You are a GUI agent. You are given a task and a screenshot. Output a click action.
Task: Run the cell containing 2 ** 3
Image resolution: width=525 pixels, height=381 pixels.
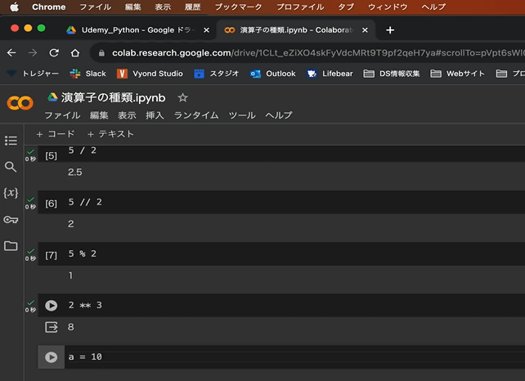point(52,305)
